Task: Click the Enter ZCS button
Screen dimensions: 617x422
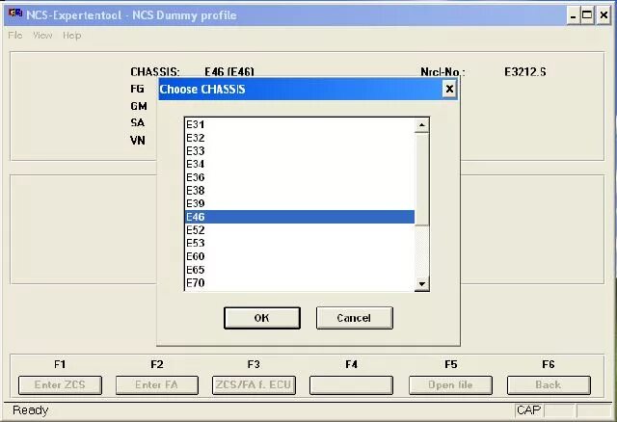Action: [x=60, y=385]
